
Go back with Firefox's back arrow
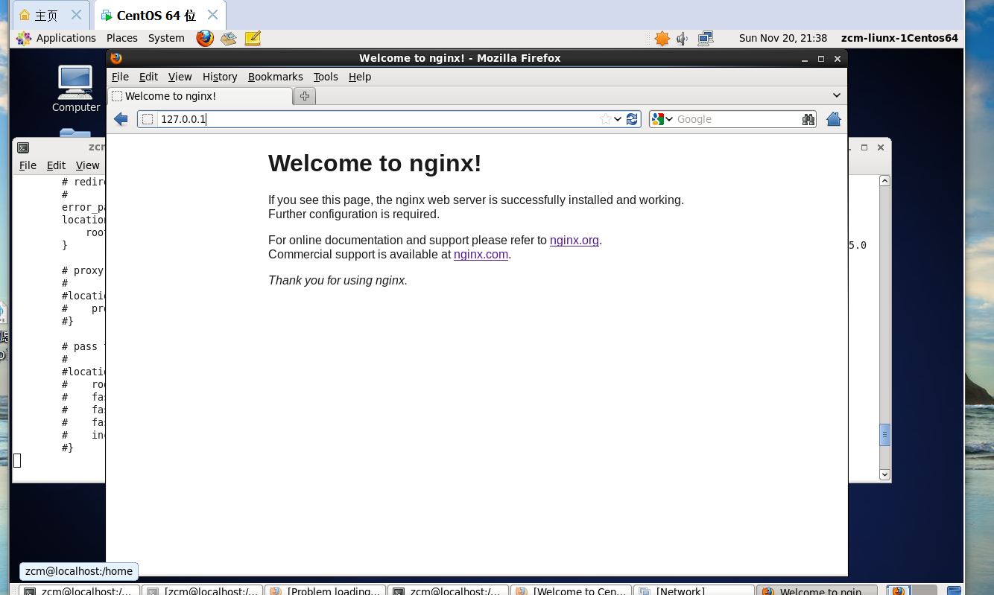click(x=121, y=119)
